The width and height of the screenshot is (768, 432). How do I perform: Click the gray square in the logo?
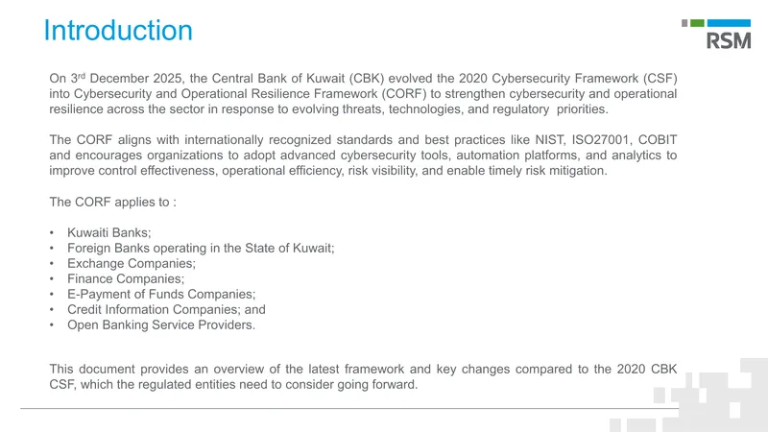tap(684, 23)
